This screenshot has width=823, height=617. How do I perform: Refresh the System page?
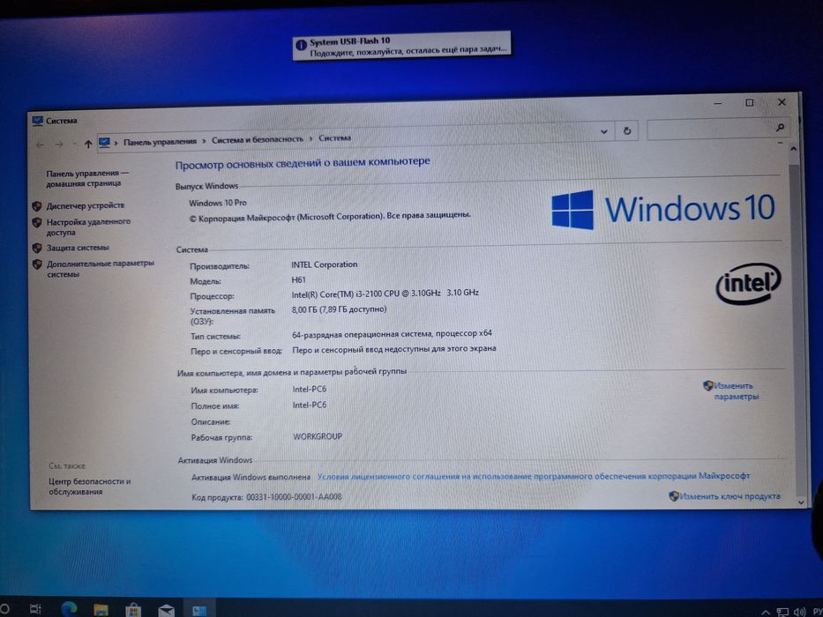point(626,131)
